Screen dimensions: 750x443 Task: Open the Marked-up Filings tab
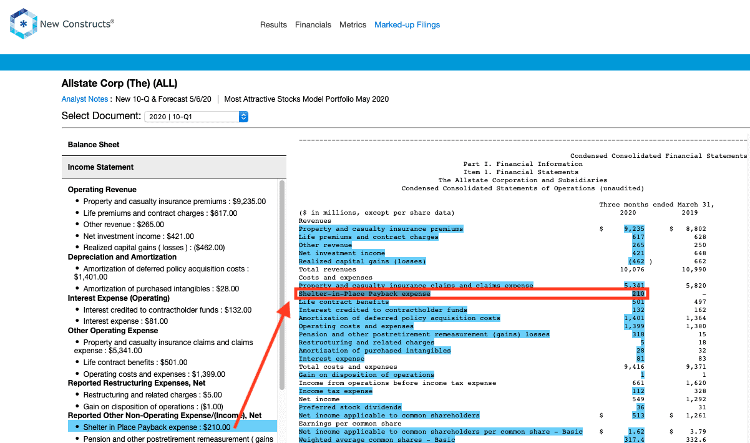(407, 25)
